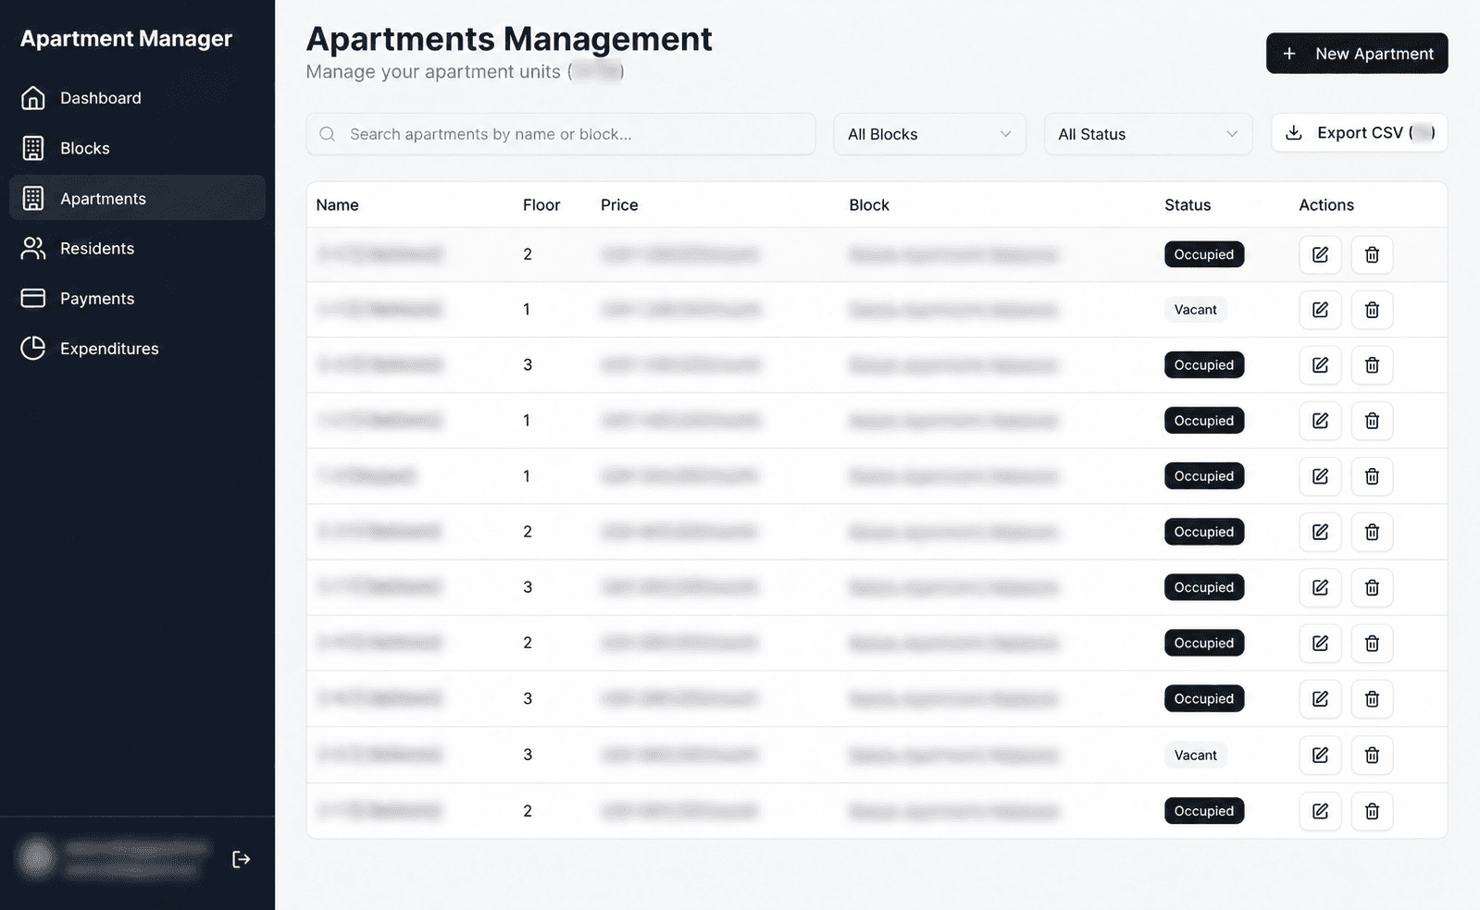1480x910 pixels.
Task: Delete the Vacant apartment on floor 3
Action: pyautogui.click(x=1372, y=756)
